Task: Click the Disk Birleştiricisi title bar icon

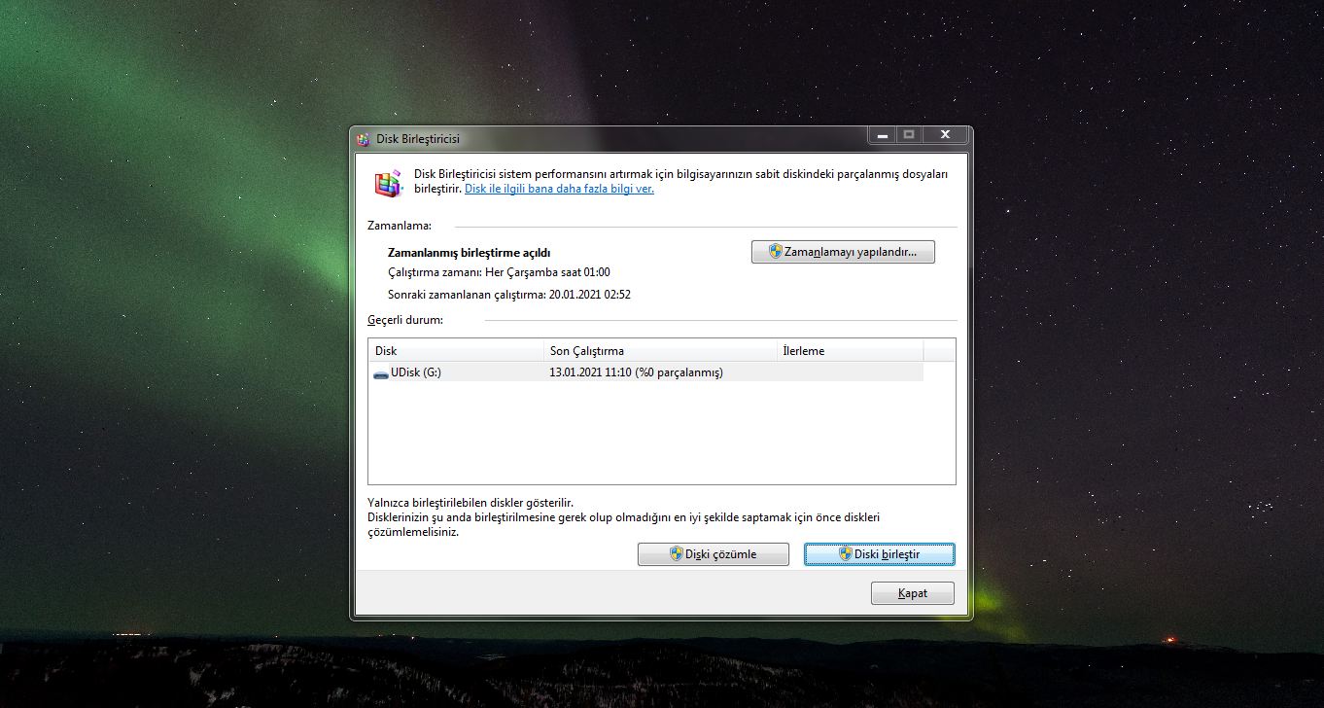Action: [364, 139]
